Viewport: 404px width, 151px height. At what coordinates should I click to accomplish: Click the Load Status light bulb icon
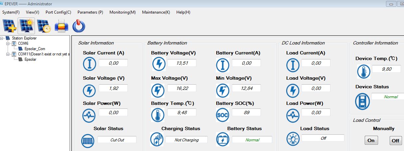[x=293, y=139]
